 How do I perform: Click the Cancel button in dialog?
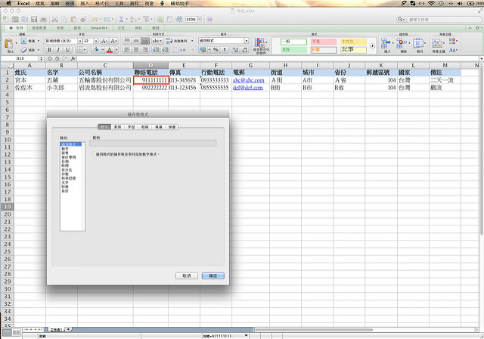187,275
